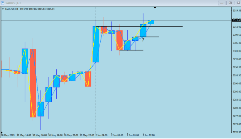241x139 pixels.
Task: Click the 3280.30 price scale value
Action: [x=237, y=108]
